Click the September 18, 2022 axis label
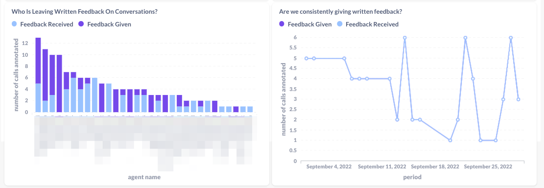Image resolution: width=544 pixels, height=188 pixels. point(435,166)
